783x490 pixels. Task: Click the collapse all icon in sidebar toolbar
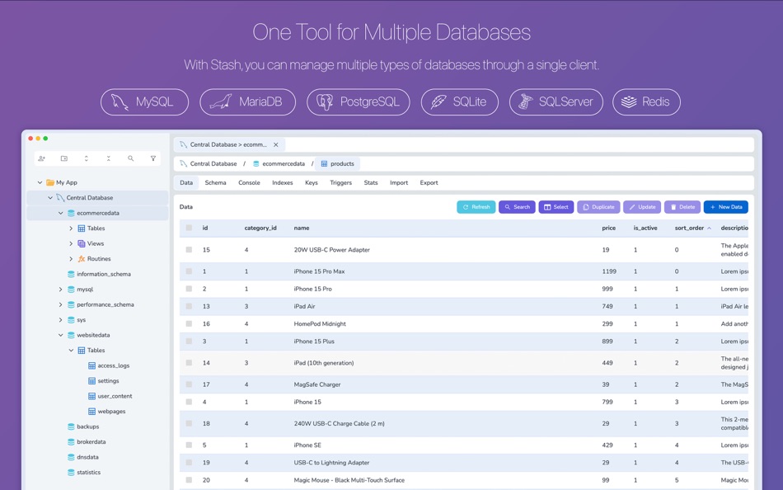(108, 158)
